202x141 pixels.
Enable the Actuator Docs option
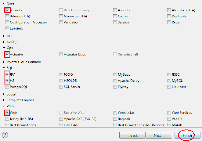coord(61,54)
